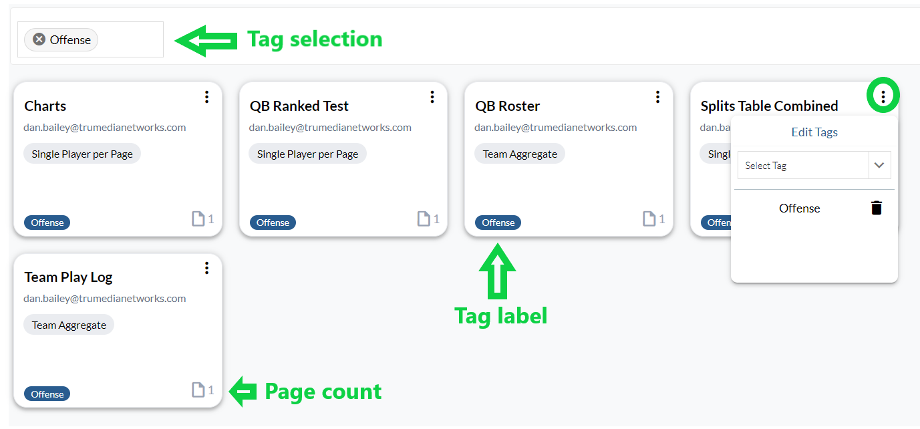Screen dimensions: 920x429
Task: Delete the Offense tag with the trash icon
Action: pos(877,208)
